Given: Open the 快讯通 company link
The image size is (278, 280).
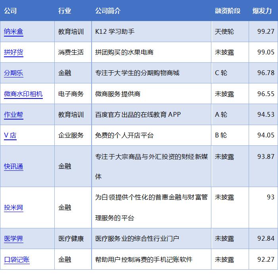Looking at the screenshot, I should click(13, 166).
